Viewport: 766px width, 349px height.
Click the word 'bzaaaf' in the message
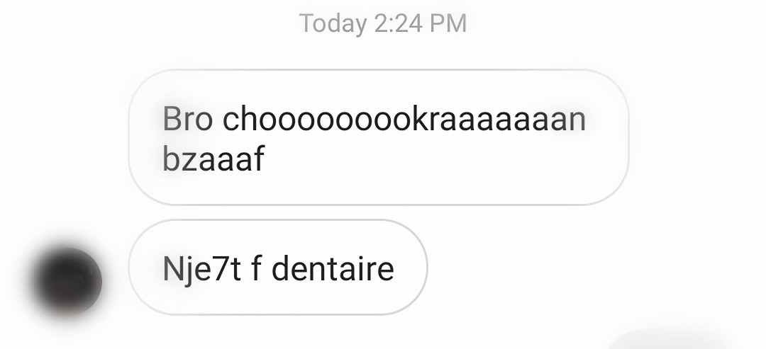[x=213, y=159]
